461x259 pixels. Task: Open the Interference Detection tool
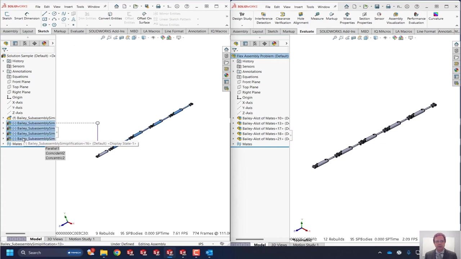click(x=263, y=18)
